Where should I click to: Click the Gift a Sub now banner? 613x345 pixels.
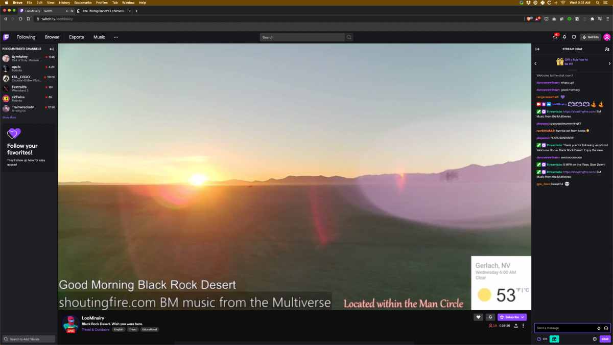pos(572,61)
